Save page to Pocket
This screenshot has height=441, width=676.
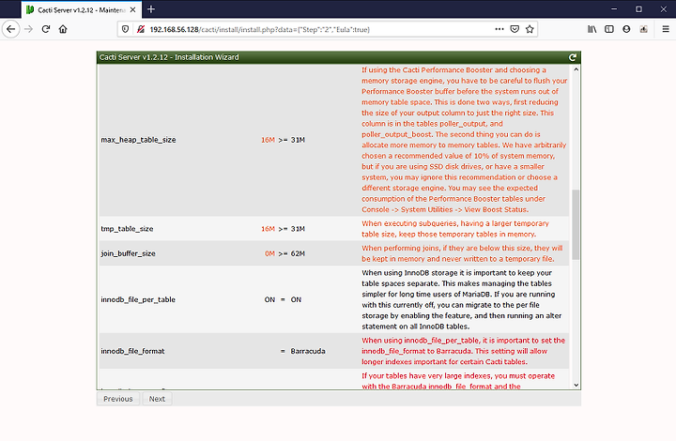(x=515, y=29)
